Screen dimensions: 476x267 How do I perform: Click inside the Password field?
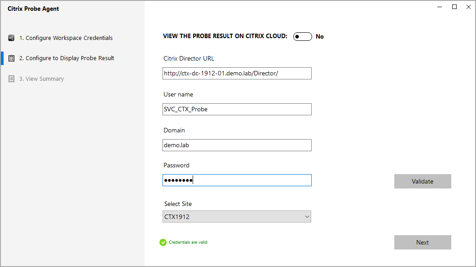tap(237, 180)
